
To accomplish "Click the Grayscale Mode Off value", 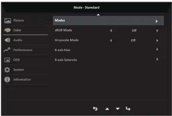I will (x=133, y=40).
